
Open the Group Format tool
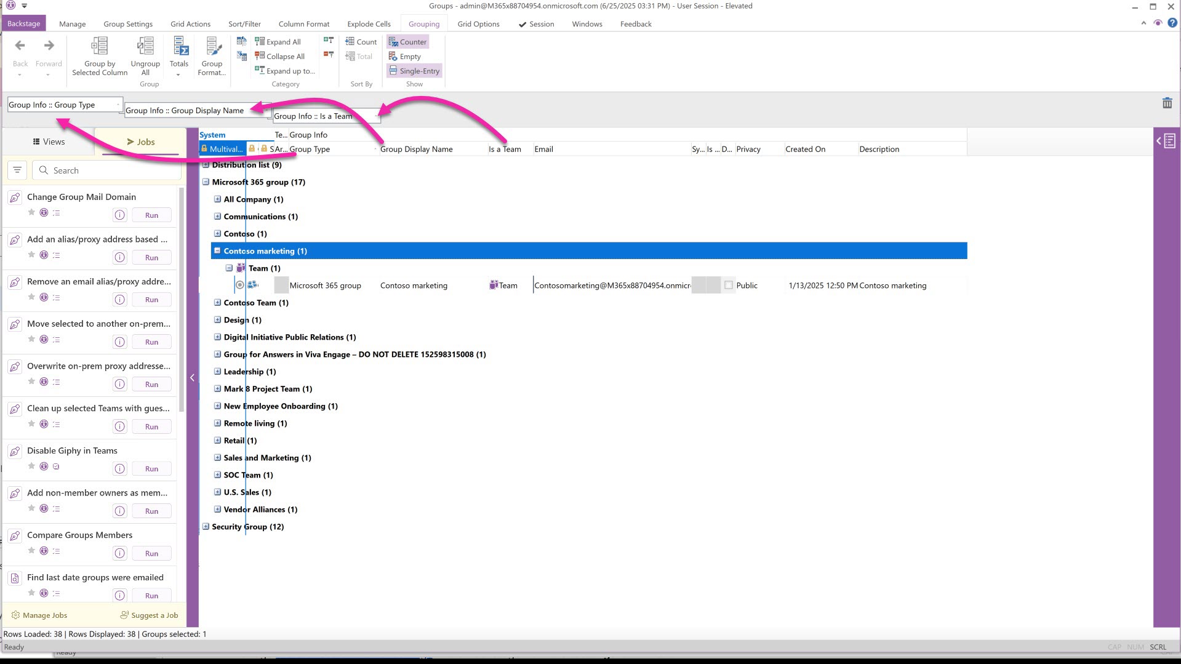click(x=212, y=47)
